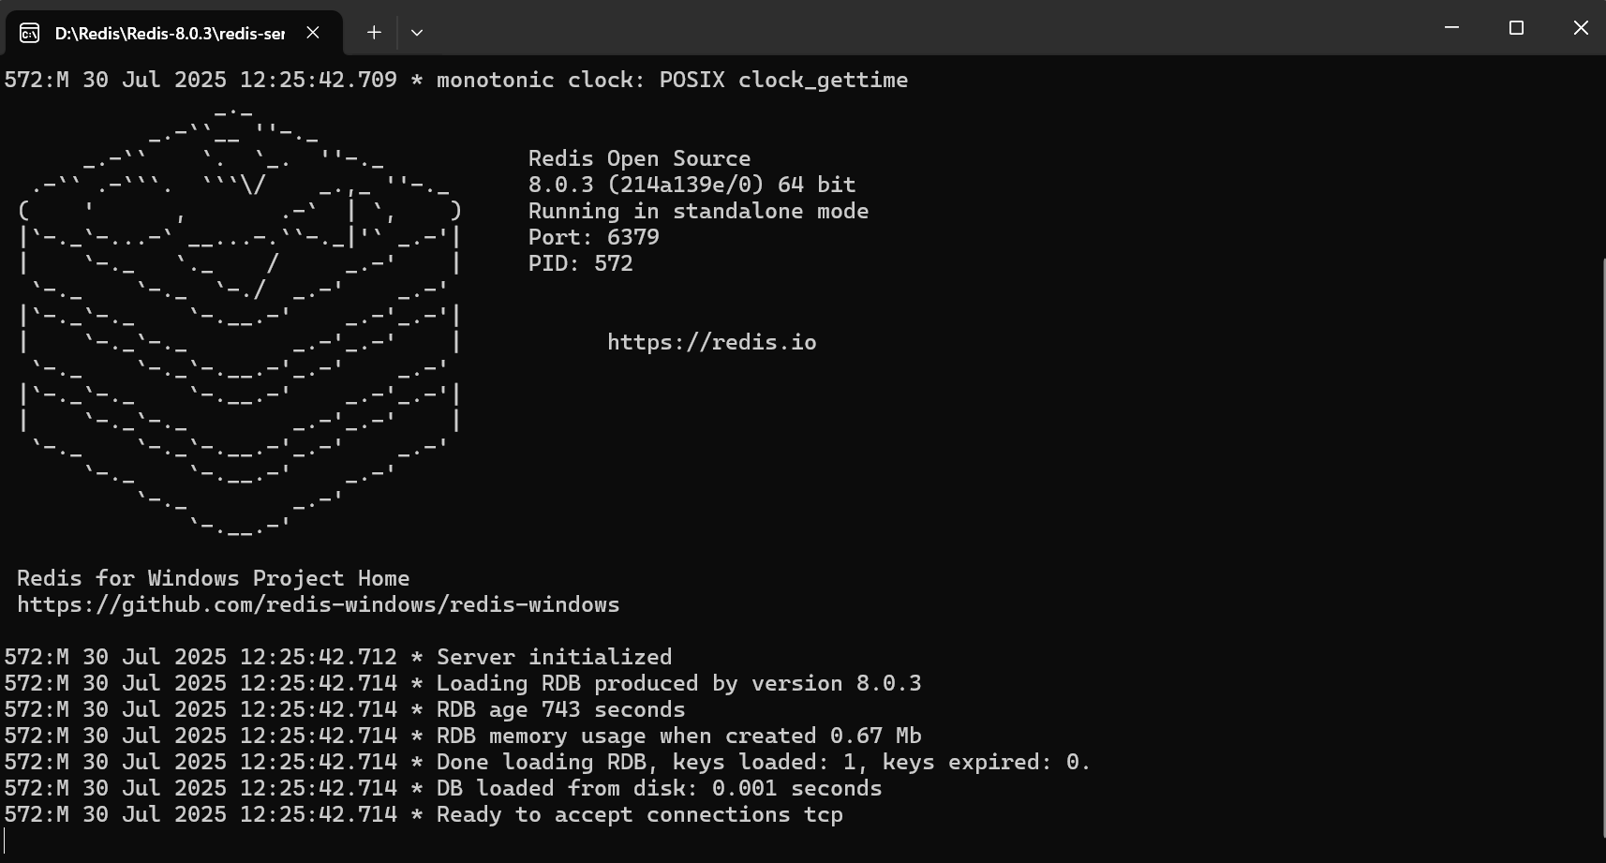Click the monotonic clock log line at top

456,80
